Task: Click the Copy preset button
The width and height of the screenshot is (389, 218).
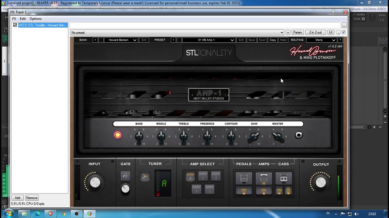Action: coord(273,40)
